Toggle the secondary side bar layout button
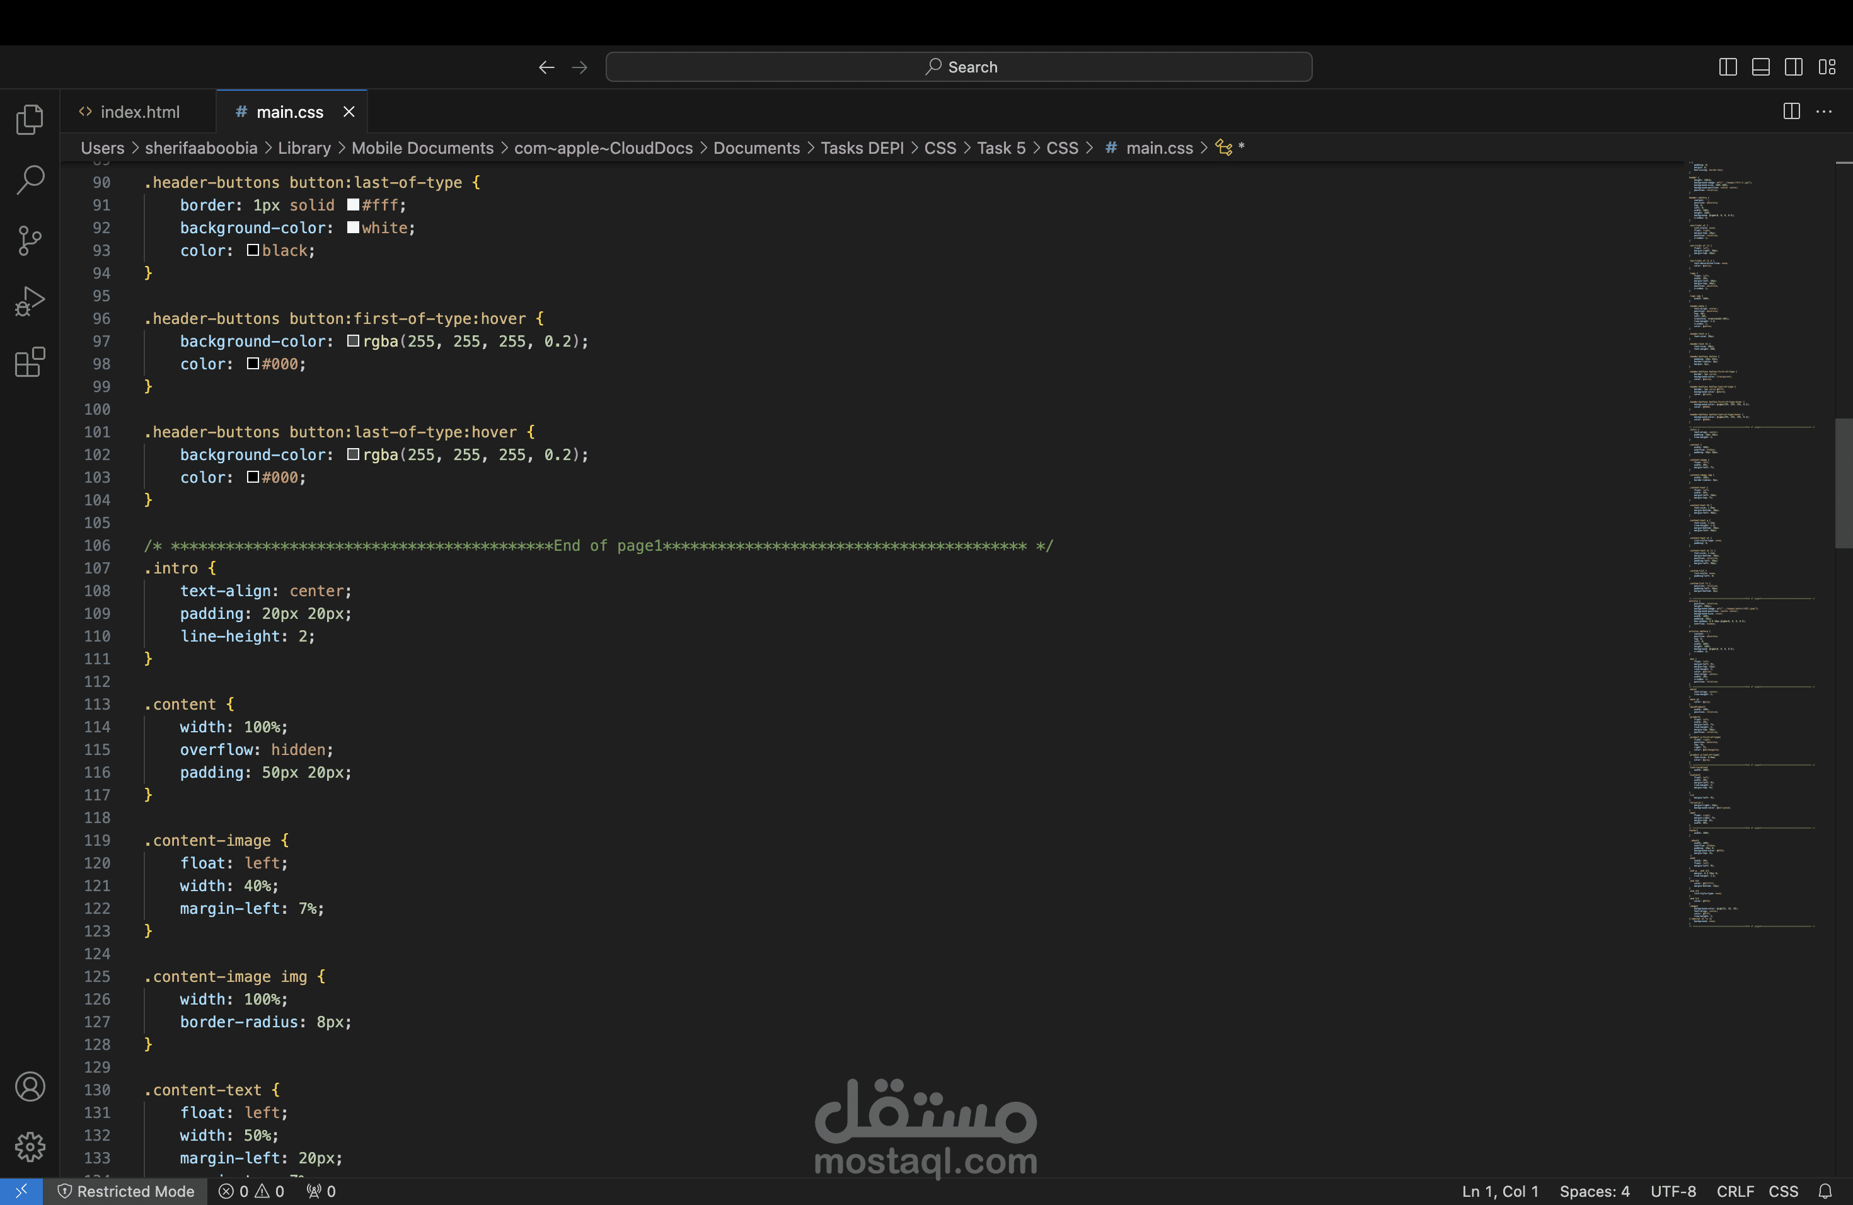Image resolution: width=1853 pixels, height=1205 pixels. pyautogui.click(x=1793, y=67)
